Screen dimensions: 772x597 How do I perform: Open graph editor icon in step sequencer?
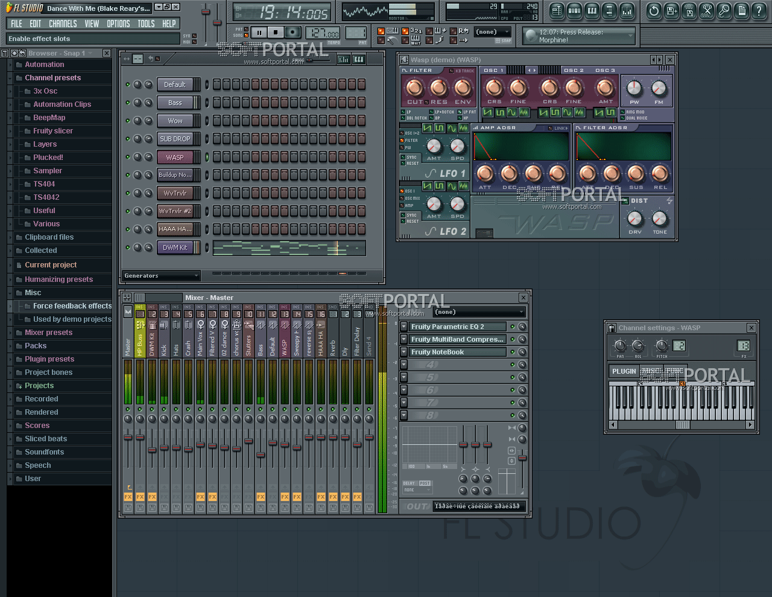343,59
